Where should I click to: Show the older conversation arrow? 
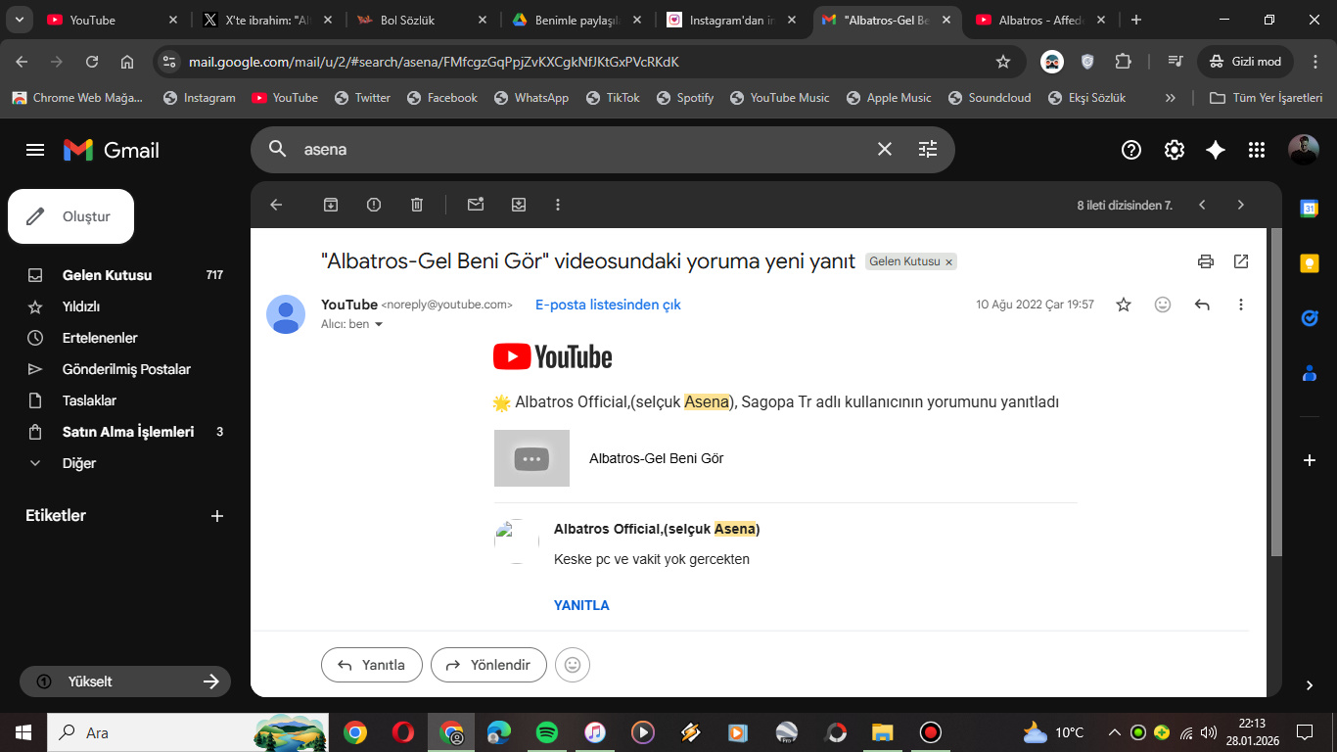pyautogui.click(x=1241, y=205)
